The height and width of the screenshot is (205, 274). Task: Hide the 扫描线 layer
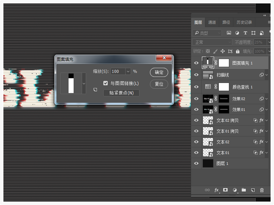pyautogui.click(x=196, y=74)
